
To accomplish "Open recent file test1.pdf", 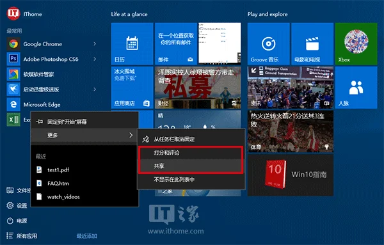I will click(x=84, y=170).
